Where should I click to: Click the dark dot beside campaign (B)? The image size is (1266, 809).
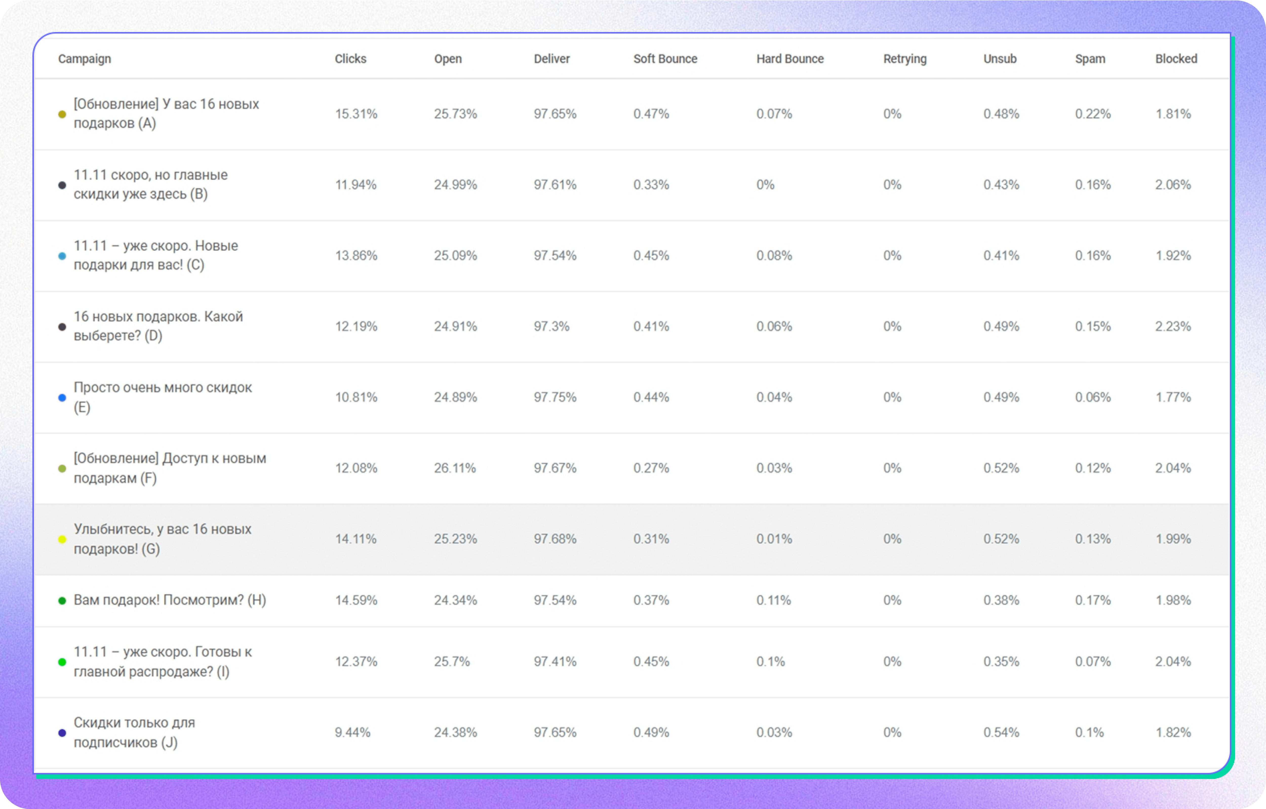pos(62,185)
